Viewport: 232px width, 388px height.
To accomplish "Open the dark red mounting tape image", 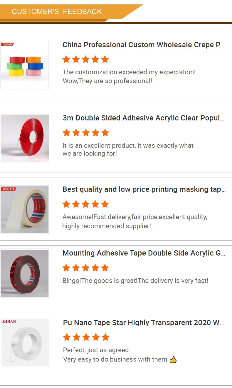I will tap(25, 273).
